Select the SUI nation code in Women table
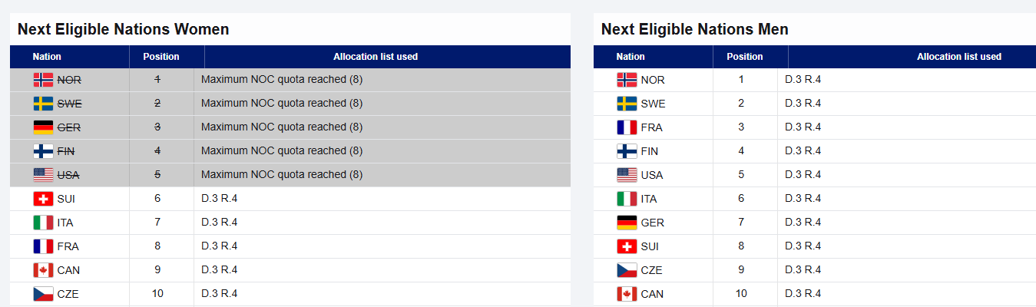 click(66, 199)
